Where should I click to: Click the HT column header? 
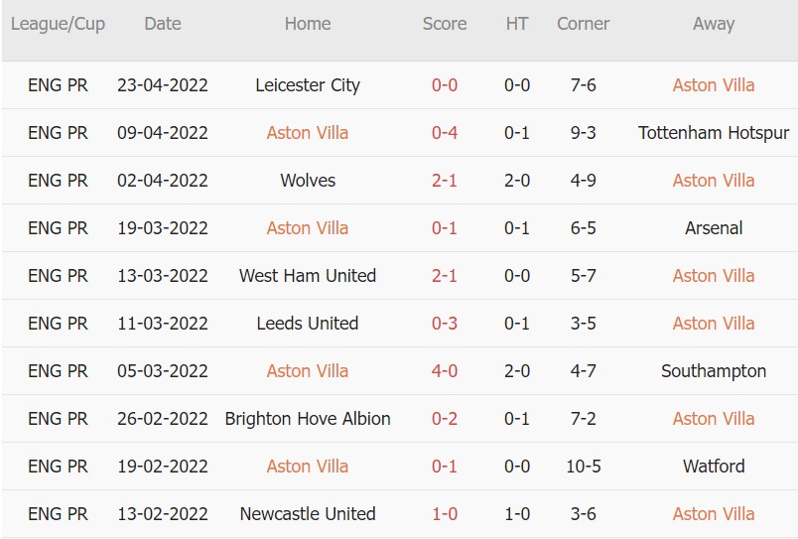coord(517,24)
